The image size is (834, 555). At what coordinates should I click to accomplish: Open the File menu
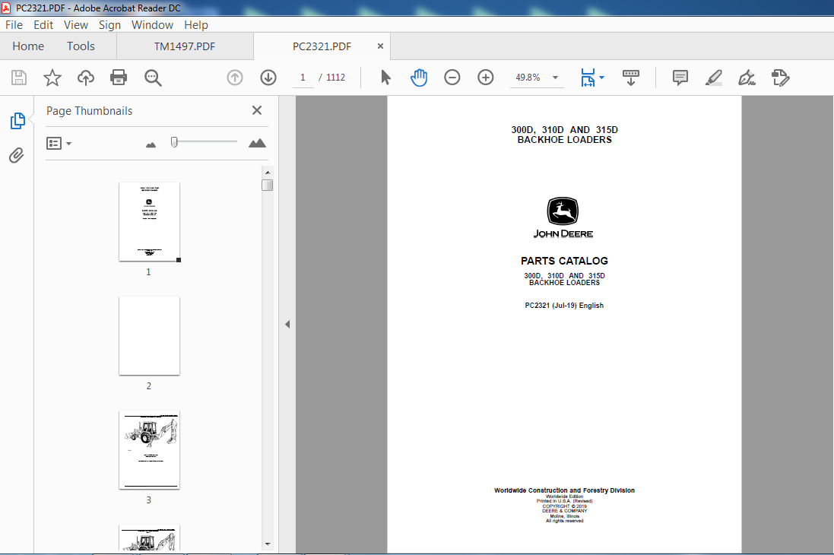click(x=14, y=25)
